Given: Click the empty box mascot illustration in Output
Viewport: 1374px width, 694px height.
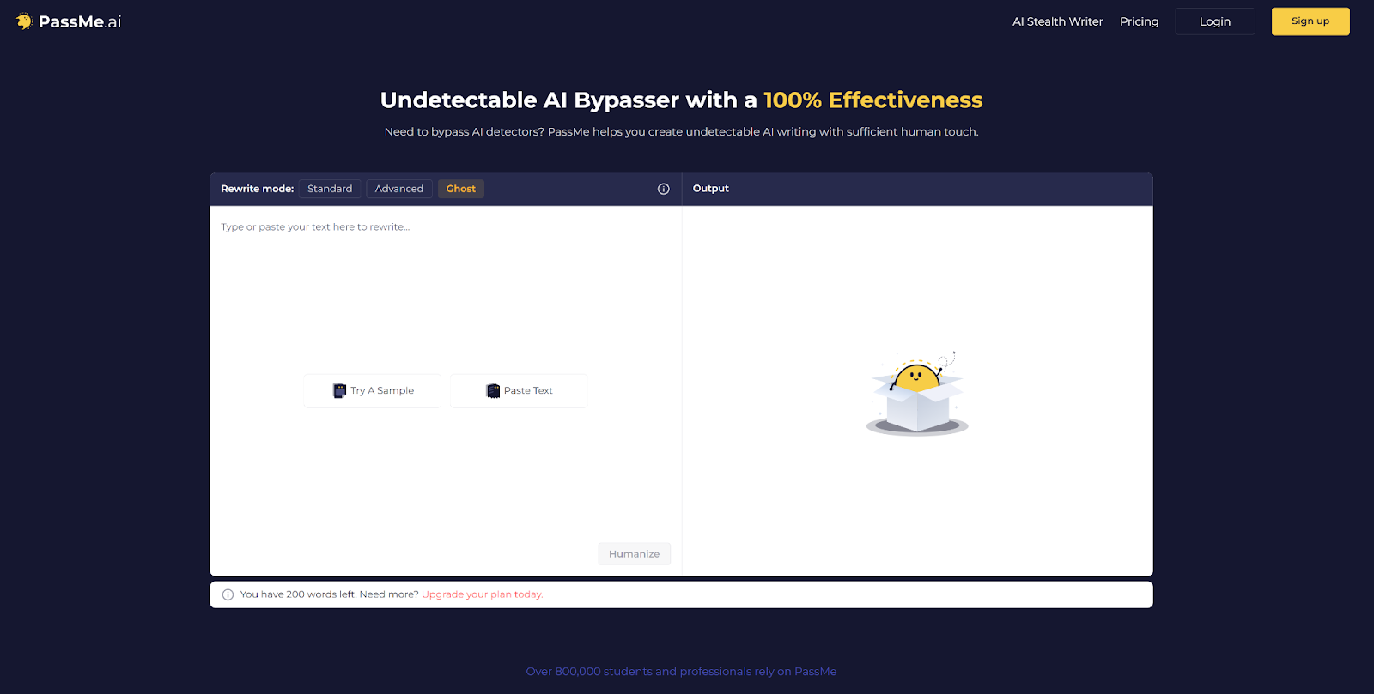Looking at the screenshot, I should tap(917, 393).
